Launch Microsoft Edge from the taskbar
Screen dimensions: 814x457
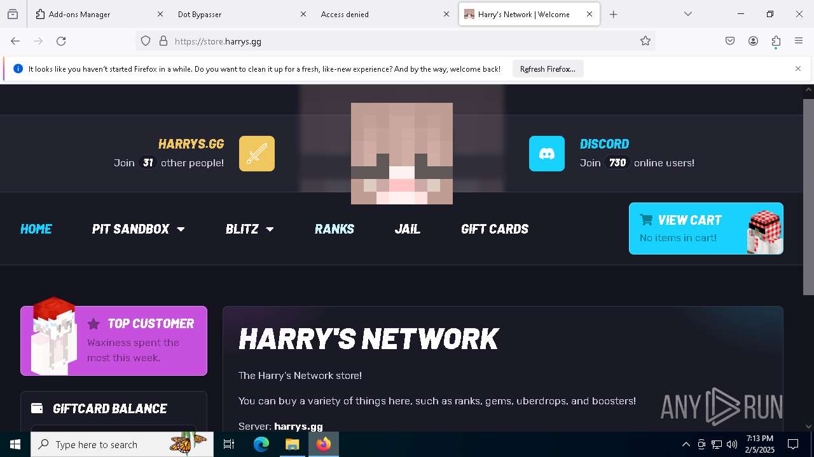(261, 444)
